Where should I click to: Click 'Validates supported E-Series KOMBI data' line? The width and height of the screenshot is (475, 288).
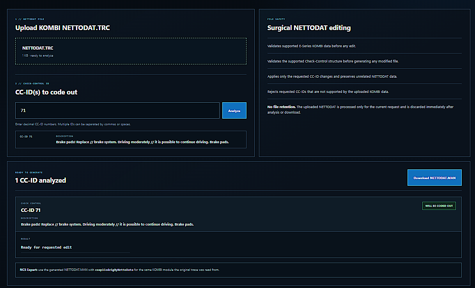[x=312, y=46]
